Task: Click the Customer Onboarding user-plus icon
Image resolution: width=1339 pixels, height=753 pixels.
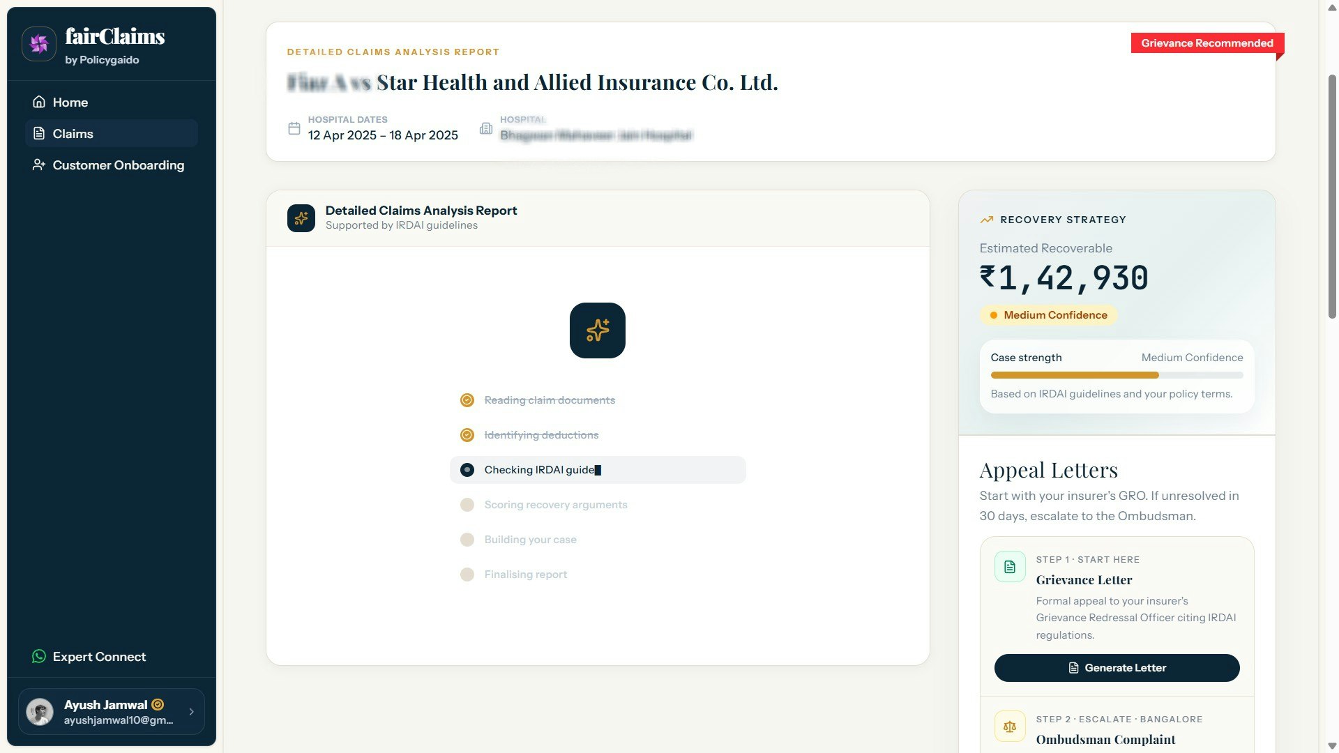Action: 39,165
